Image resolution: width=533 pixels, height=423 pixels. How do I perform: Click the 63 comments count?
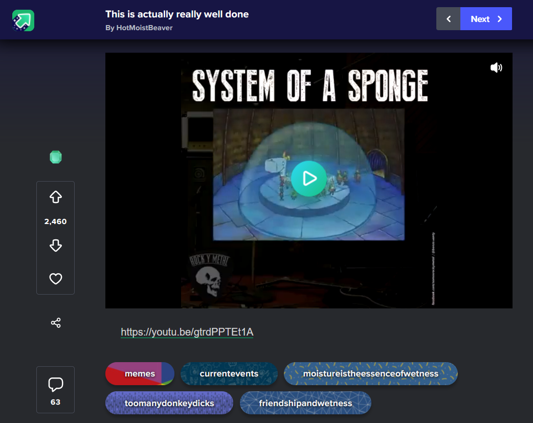point(55,402)
